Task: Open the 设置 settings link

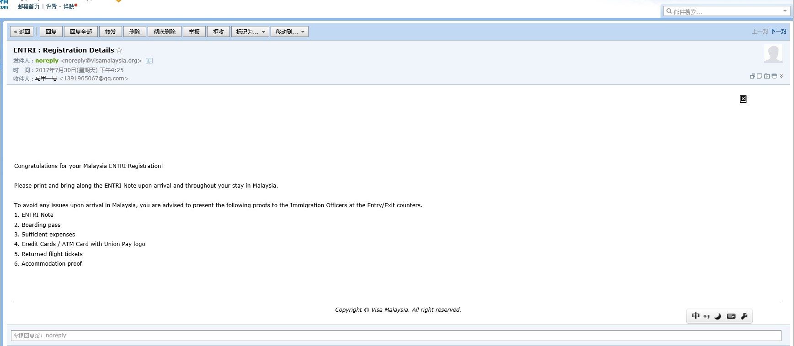Action: coord(52,6)
